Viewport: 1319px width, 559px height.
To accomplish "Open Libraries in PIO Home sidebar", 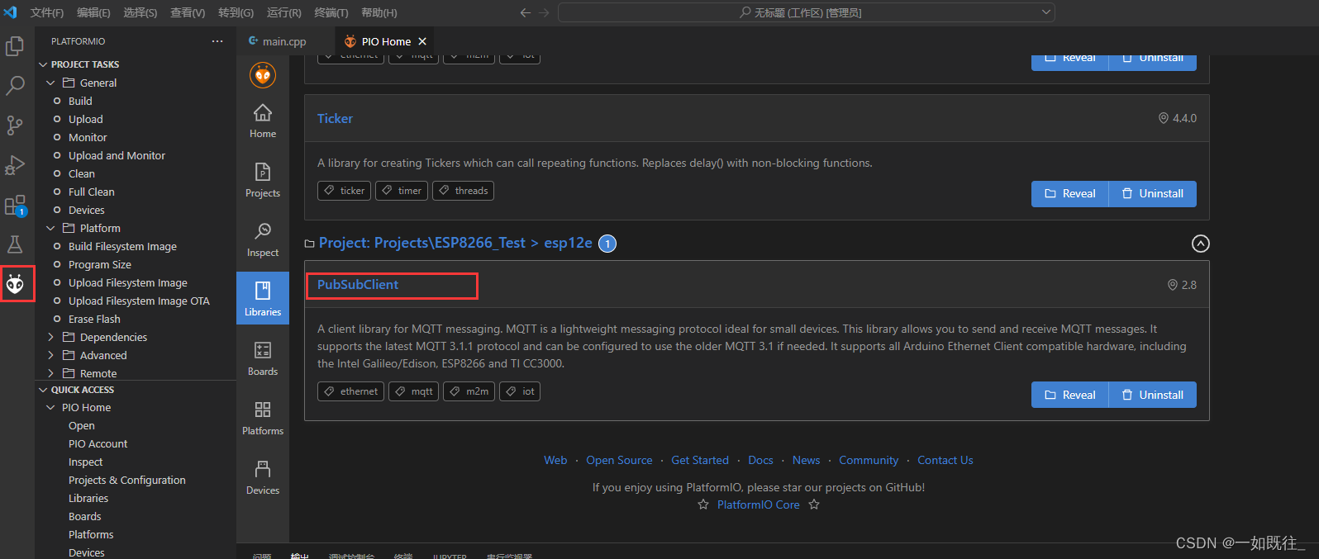I will [263, 298].
